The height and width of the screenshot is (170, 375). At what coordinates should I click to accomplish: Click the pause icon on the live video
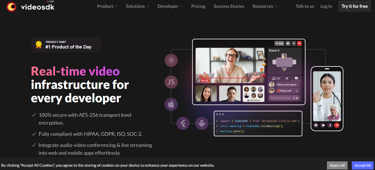[x=199, y=81]
